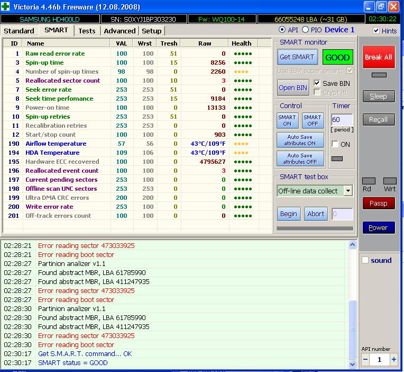Click the indicator below Break All
Screen dimensions: 404x372
[379, 75]
